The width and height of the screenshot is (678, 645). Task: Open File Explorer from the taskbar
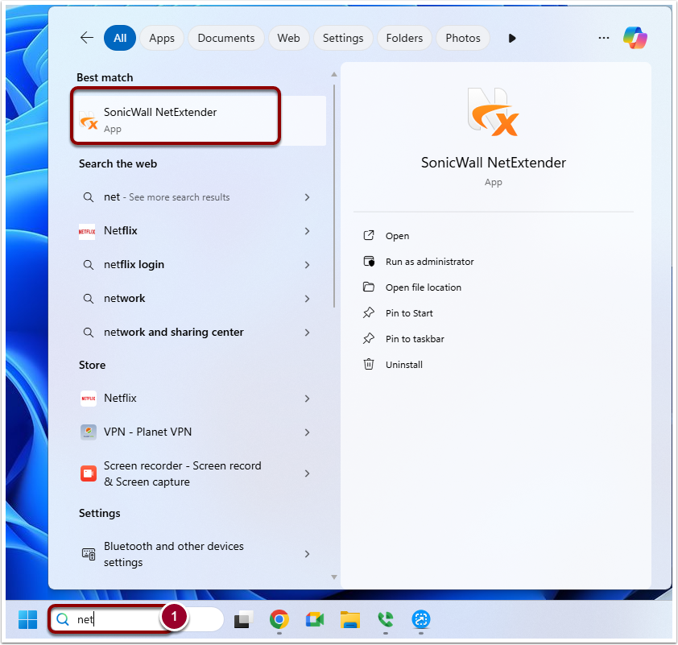click(350, 619)
